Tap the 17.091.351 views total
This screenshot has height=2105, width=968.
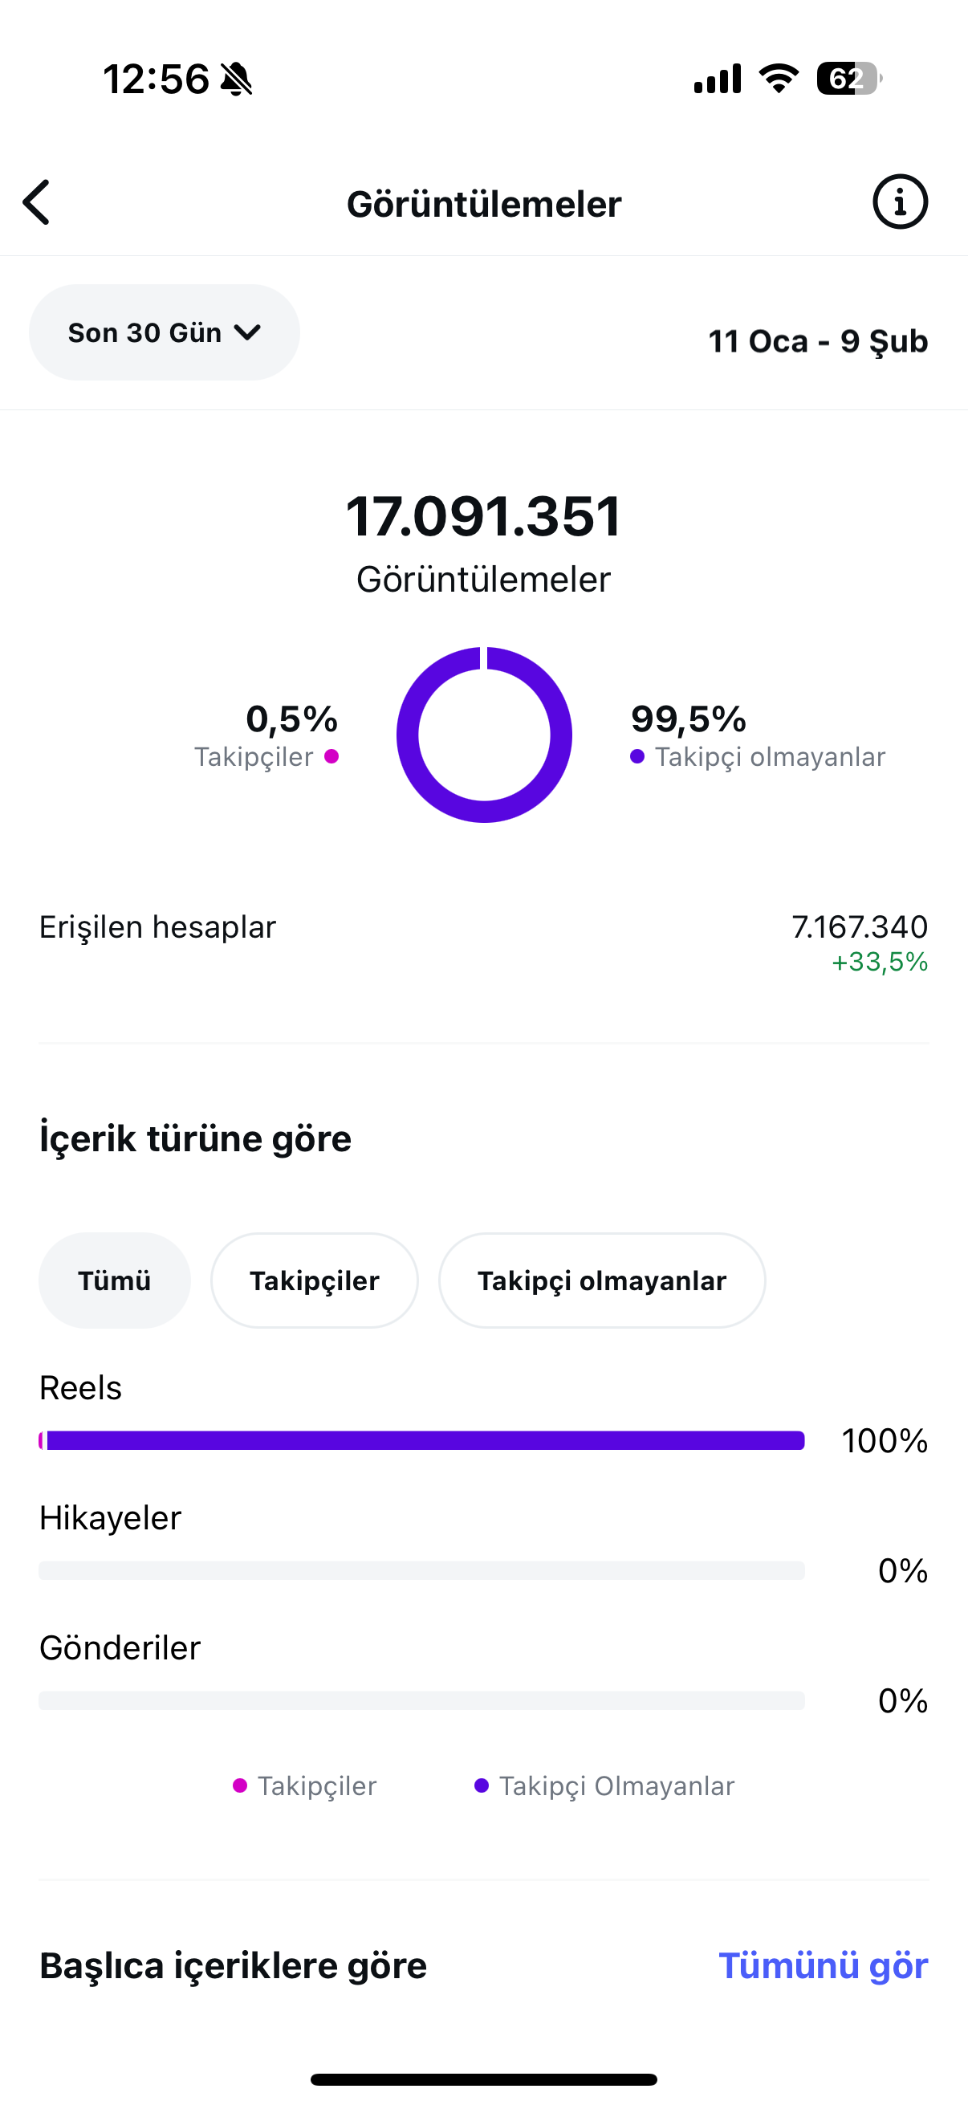click(x=483, y=516)
